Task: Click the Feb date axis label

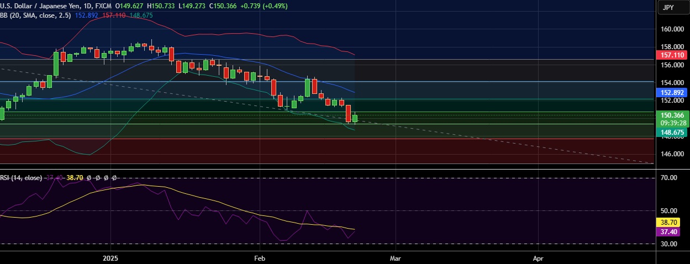Action: [x=259, y=258]
